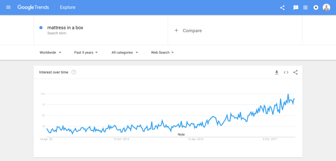
Task: Click the Note marker on chart
Action: coord(181,134)
